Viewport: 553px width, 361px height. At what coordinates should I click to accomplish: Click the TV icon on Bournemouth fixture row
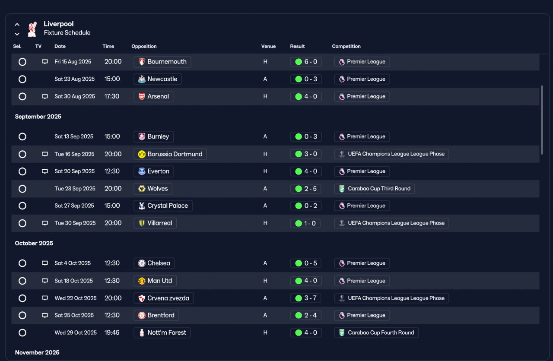[44, 62]
